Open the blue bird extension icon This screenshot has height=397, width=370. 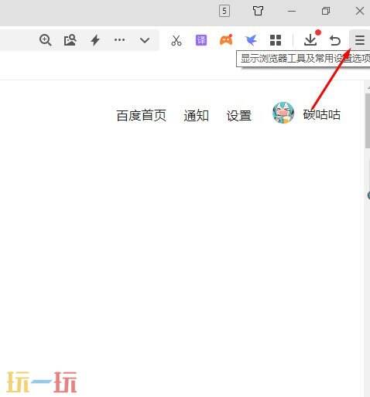[x=251, y=40]
